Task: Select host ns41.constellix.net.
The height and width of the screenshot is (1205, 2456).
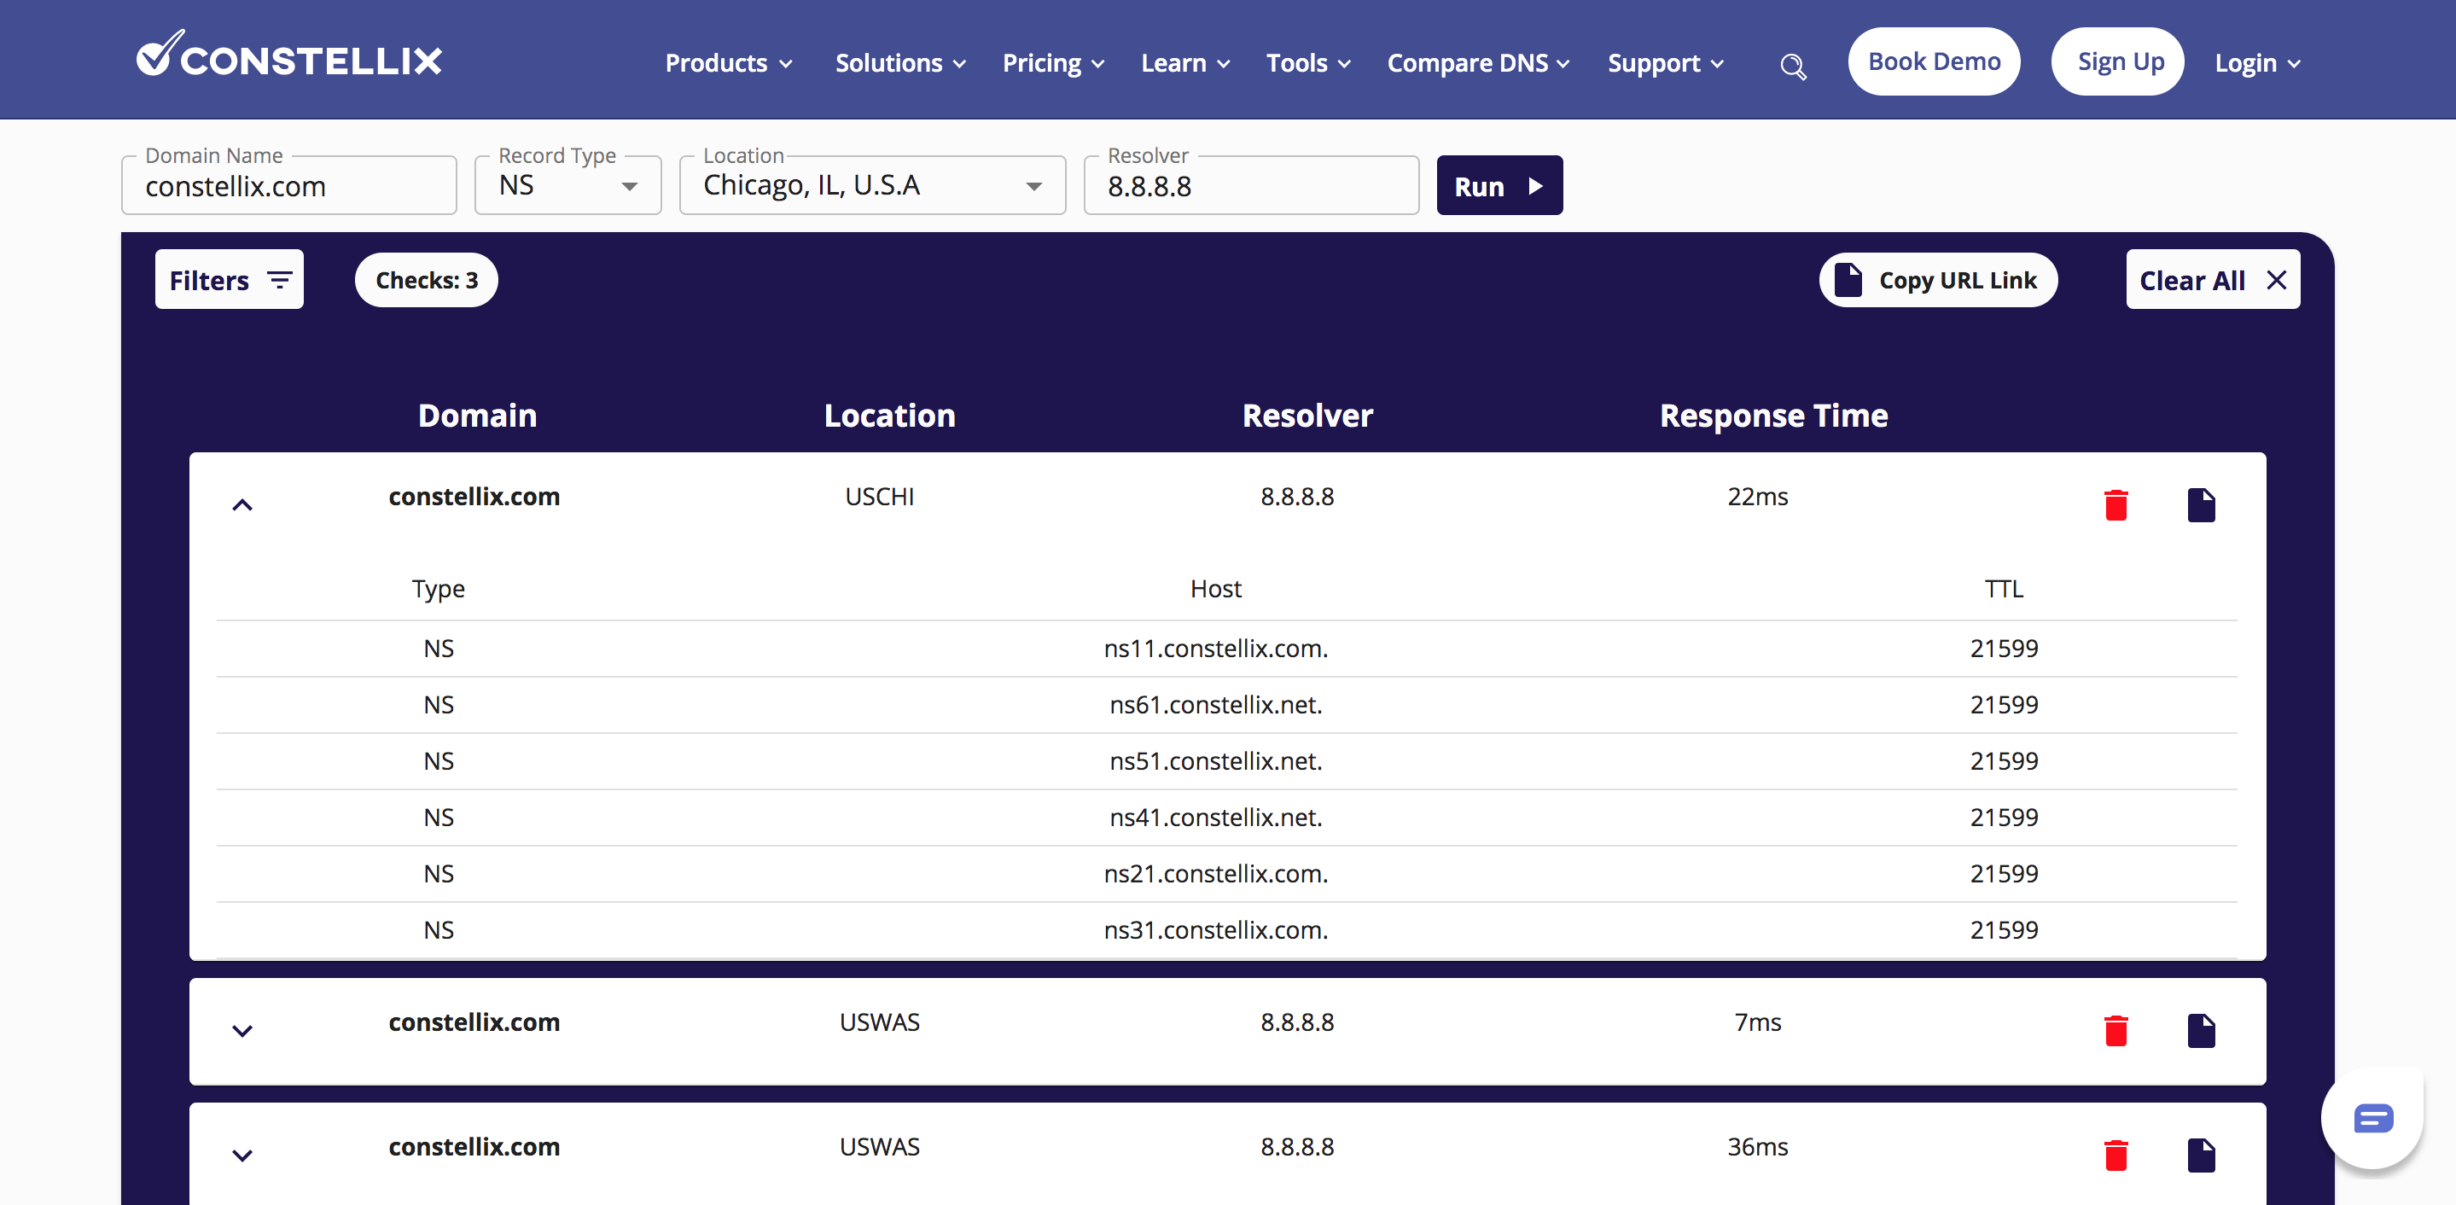Action: tap(1215, 817)
